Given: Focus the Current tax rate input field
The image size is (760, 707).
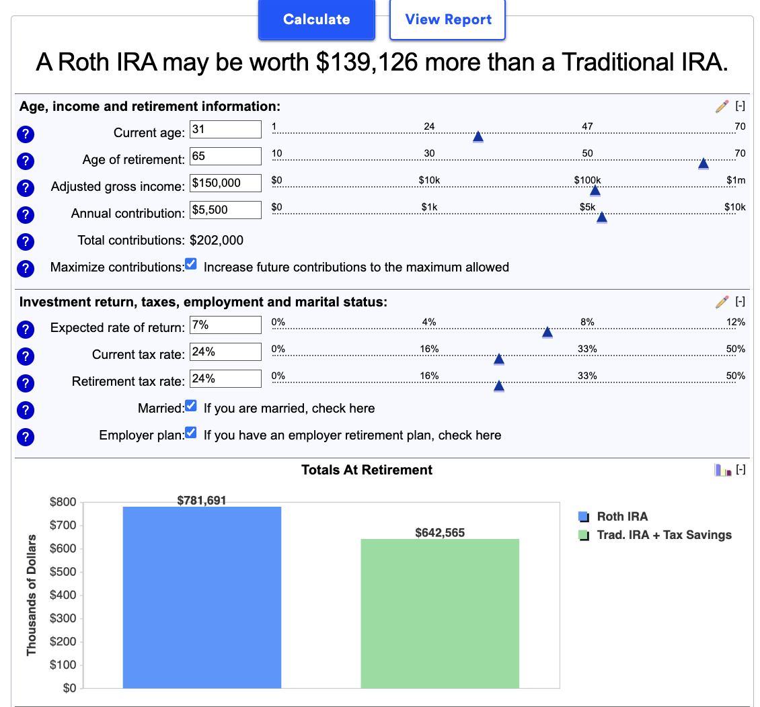Looking at the screenshot, I should click(x=225, y=351).
